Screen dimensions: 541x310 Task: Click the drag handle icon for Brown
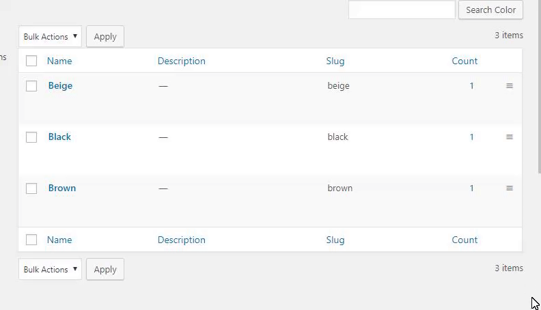[x=510, y=188]
